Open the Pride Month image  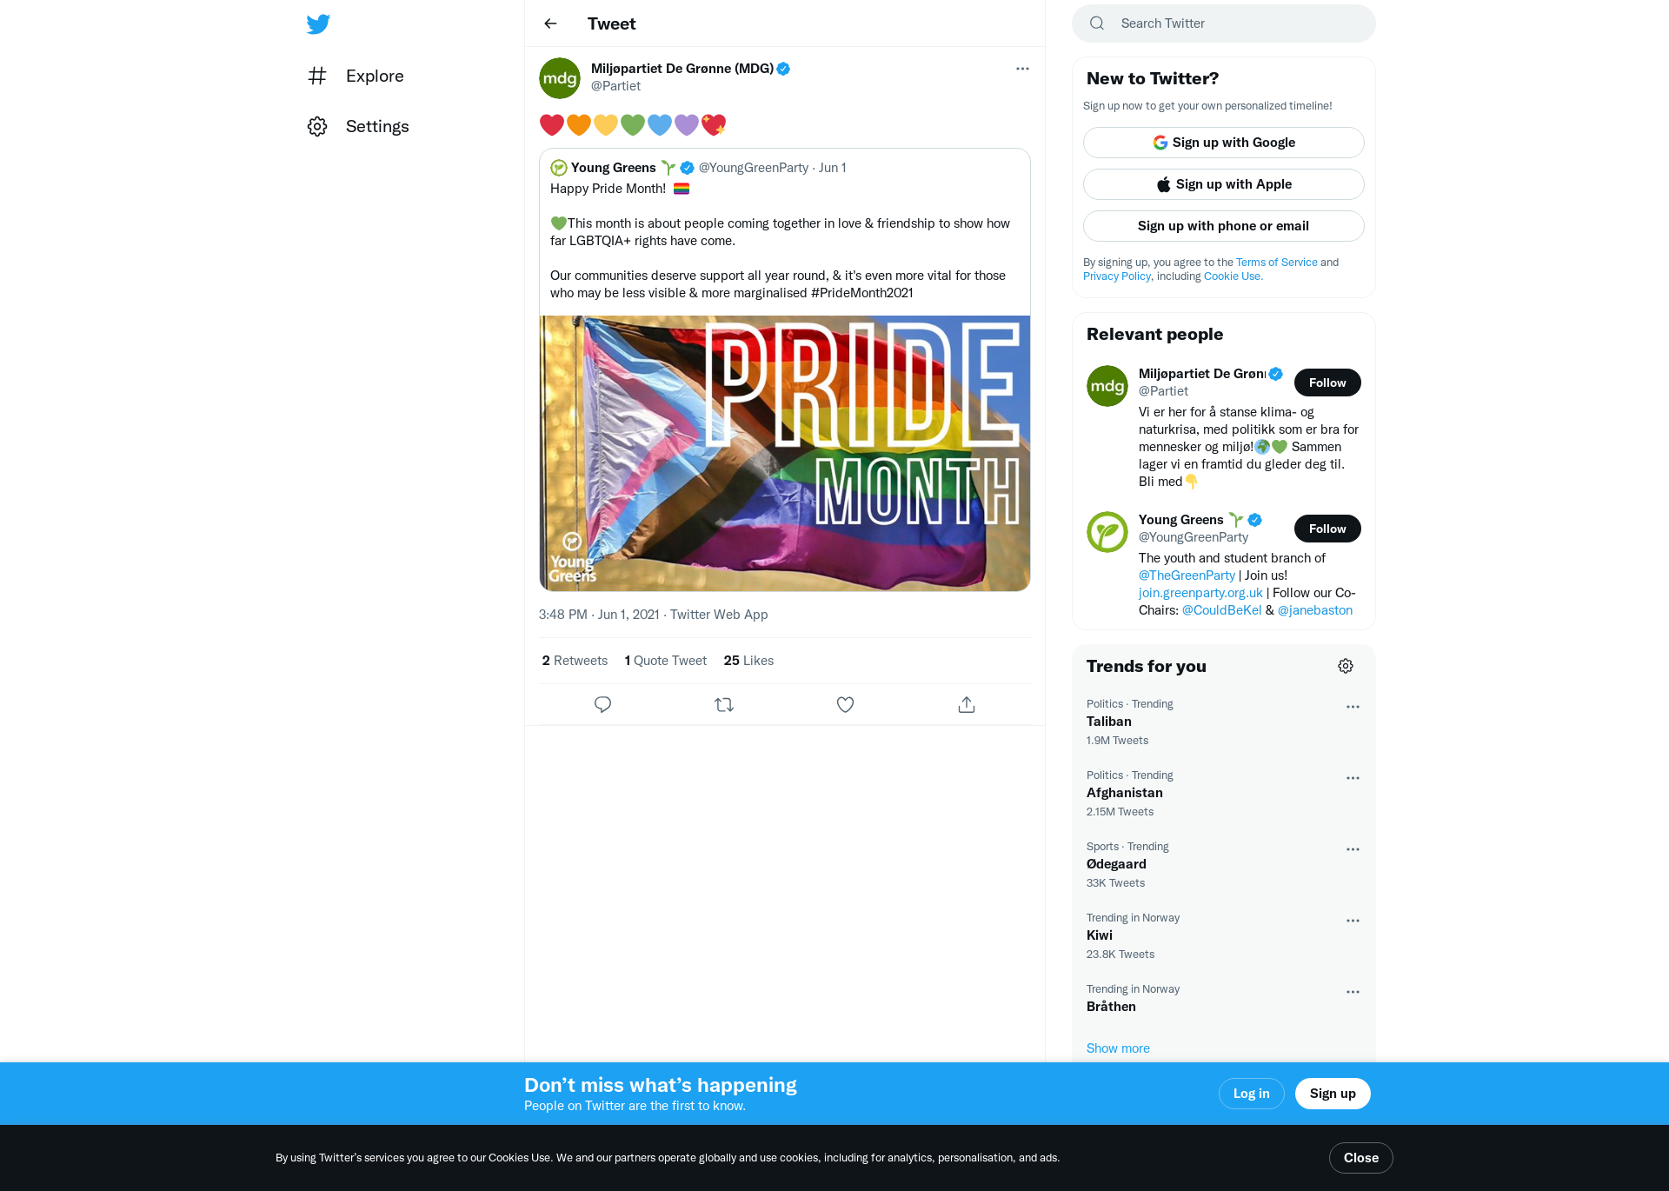click(785, 453)
